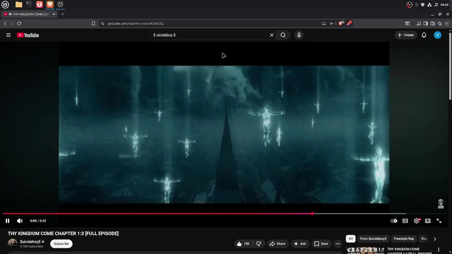Select the From $uicideboy$ chip

(373, 239)
